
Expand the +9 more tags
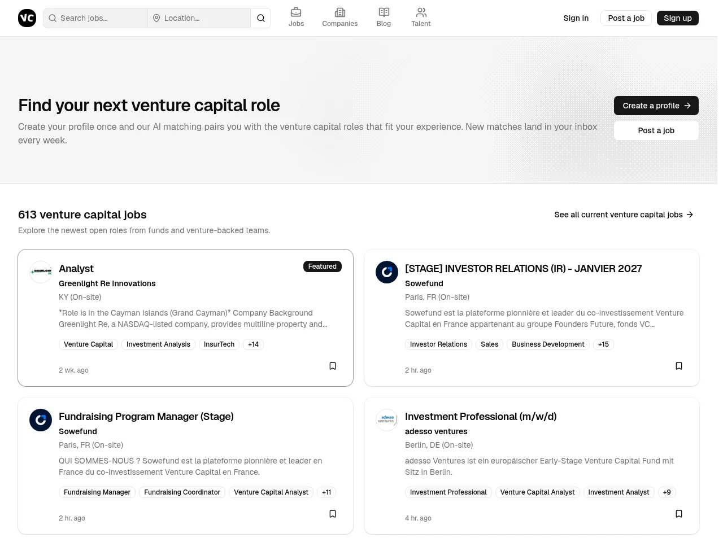[x=667, y=492]
